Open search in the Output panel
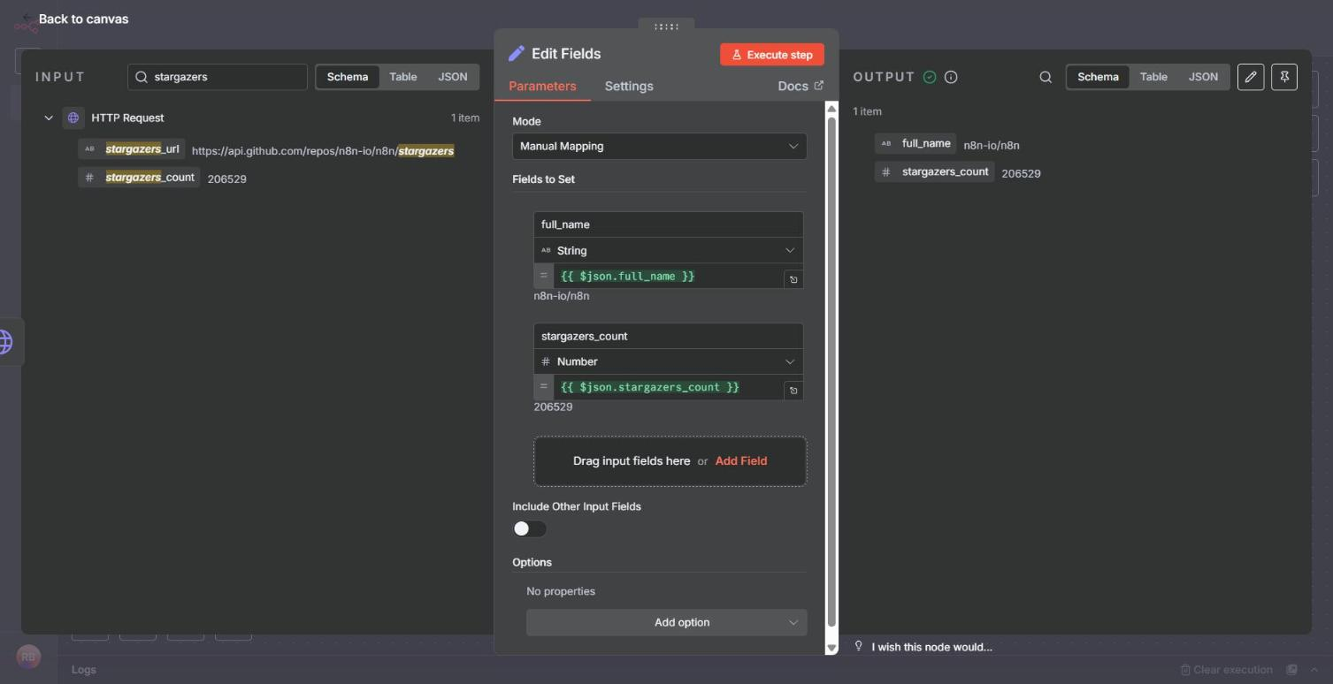1333x684 pixels. (x=1046, y=77)
